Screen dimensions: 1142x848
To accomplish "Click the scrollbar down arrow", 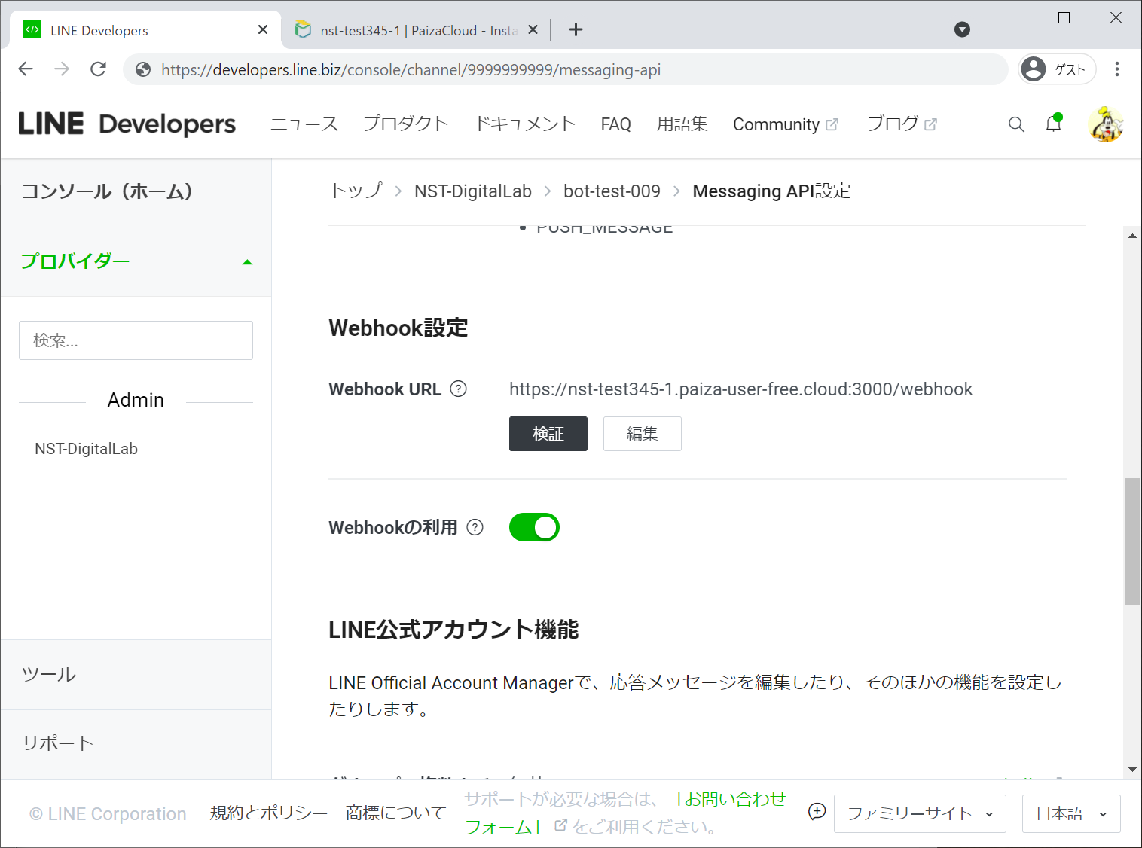I will click(1132, 770).
